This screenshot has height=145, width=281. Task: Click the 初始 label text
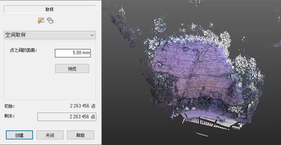[9, 106]
